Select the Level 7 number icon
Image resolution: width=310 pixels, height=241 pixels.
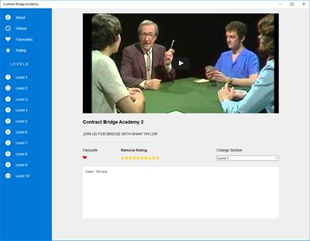[x=8, y=143]
